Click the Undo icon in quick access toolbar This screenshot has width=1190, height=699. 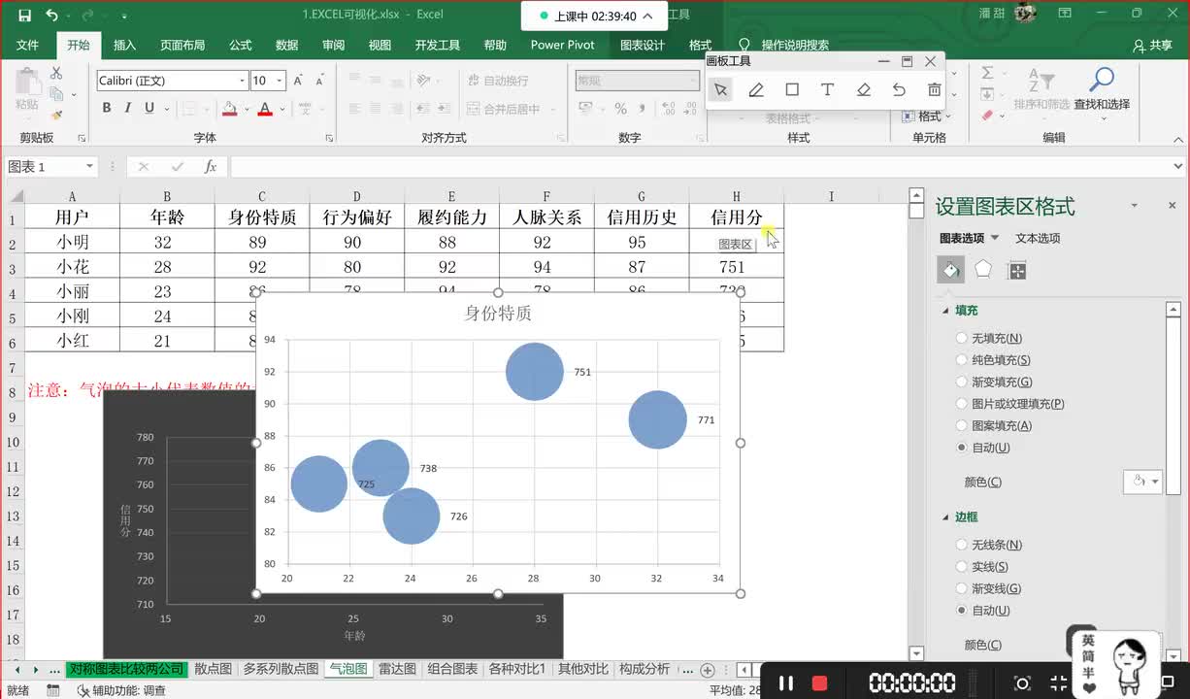(51, 16)
